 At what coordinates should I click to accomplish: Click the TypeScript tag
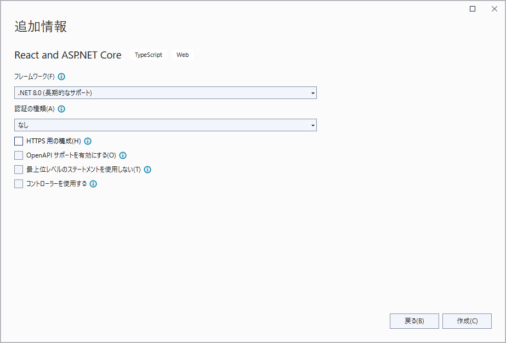pos(149,55)
